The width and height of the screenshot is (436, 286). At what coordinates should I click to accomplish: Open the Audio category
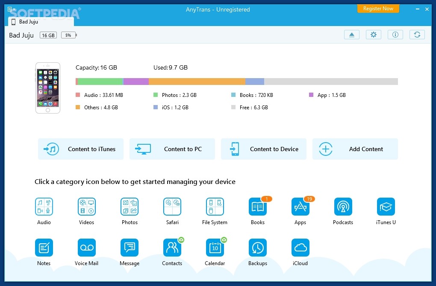[x=44, y=207]
